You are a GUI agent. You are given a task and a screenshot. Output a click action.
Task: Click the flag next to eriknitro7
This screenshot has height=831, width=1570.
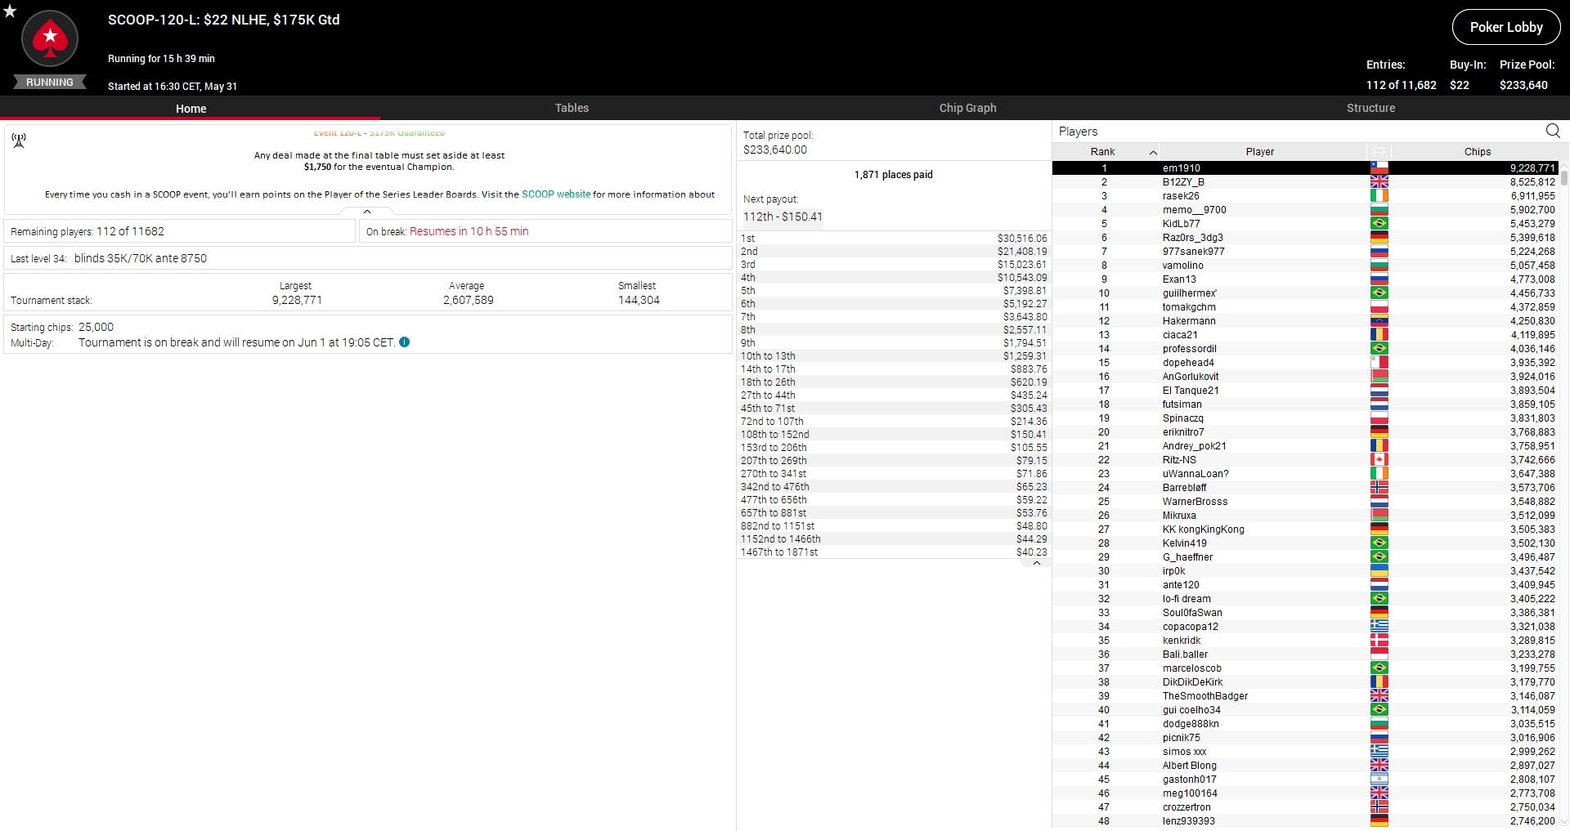pyautogui.click(x=1379, y=432)
